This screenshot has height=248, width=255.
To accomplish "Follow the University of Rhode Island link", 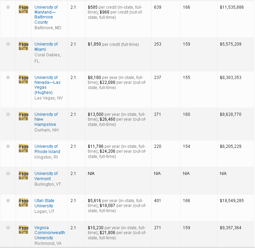I will point(47,149).
